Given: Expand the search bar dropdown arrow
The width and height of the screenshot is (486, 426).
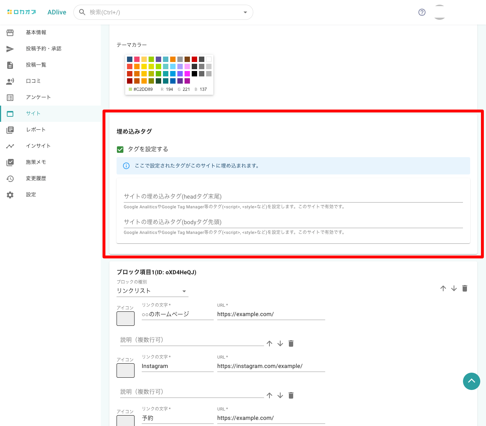Looking at the screenshot, I should coord(245,12).
